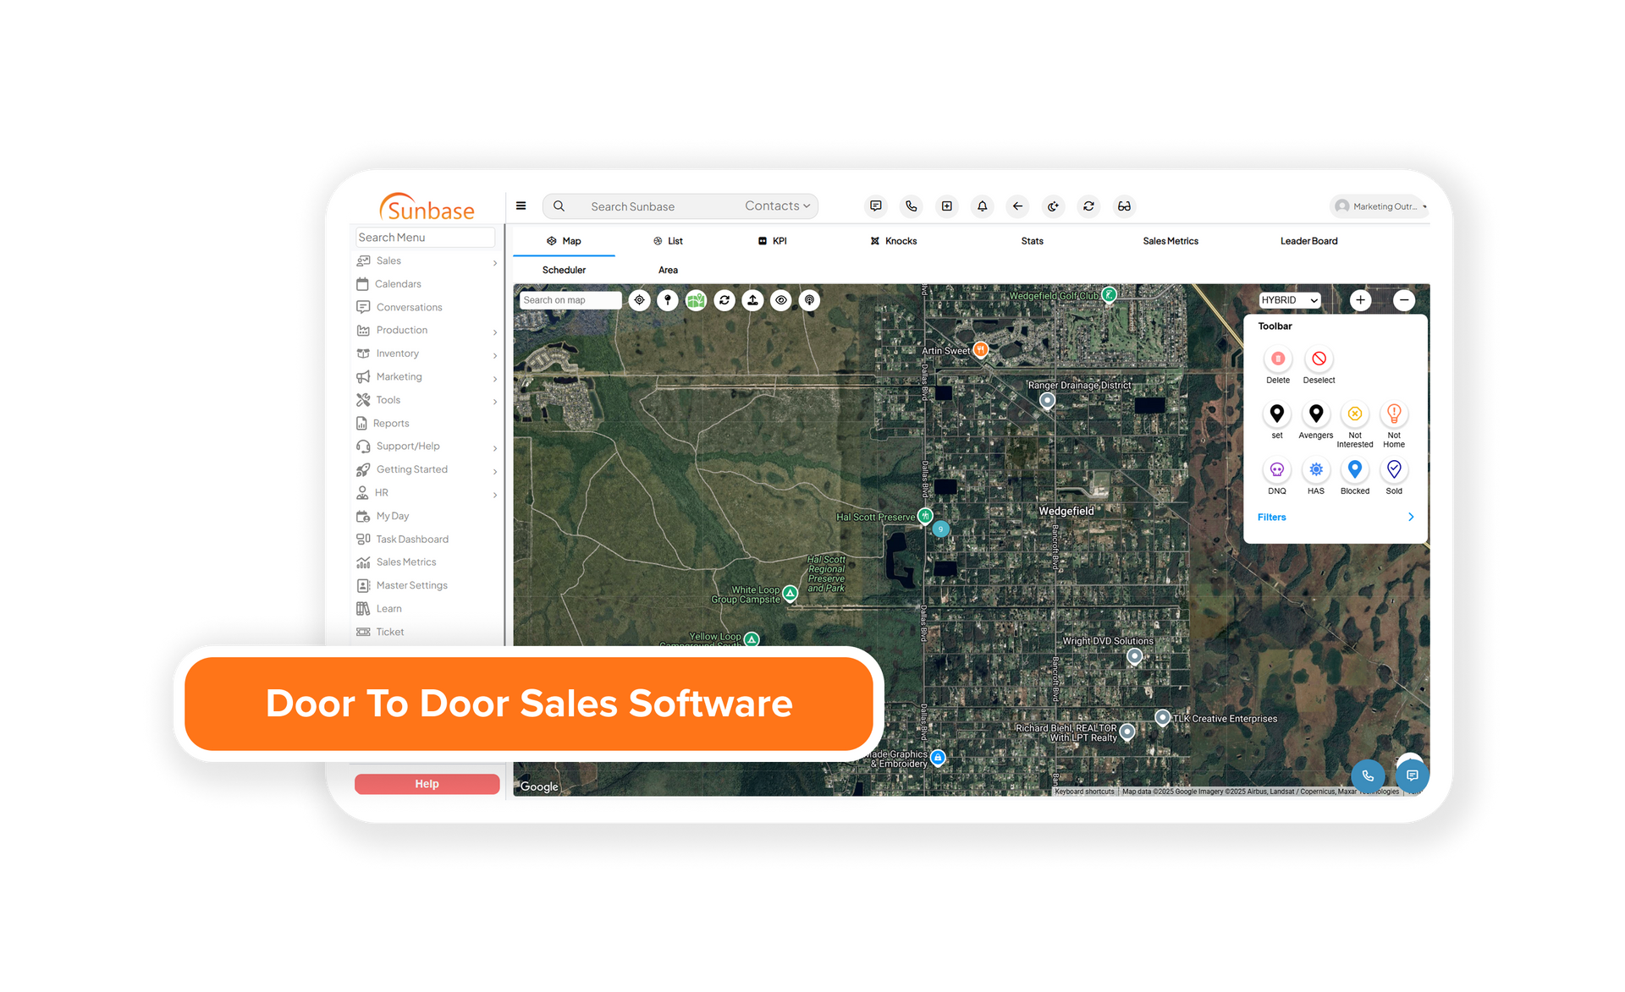Viewport: 1625px width, 992px height.
Task: Switch to the Knocks tab
Action: pyautogui.click(x=894, y=241)
